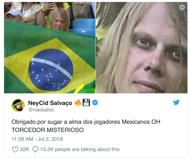The image size is (190, 161).
Task: Click the Twitter bird logo
Action: click(176, 102)
